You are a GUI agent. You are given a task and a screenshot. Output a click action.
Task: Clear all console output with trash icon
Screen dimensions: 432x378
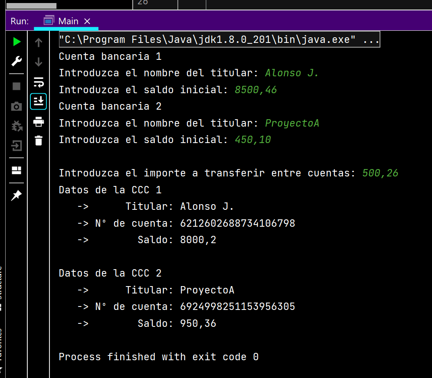point(38,140)
